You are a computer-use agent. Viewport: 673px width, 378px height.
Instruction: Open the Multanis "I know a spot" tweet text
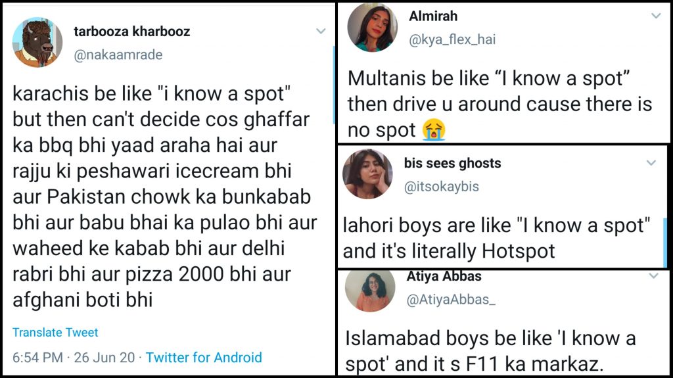pyautogui.click(x=499, y=104)
